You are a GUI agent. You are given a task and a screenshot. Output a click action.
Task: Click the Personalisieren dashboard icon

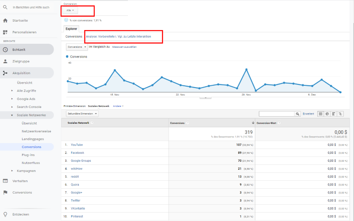(x=5, y=32)
